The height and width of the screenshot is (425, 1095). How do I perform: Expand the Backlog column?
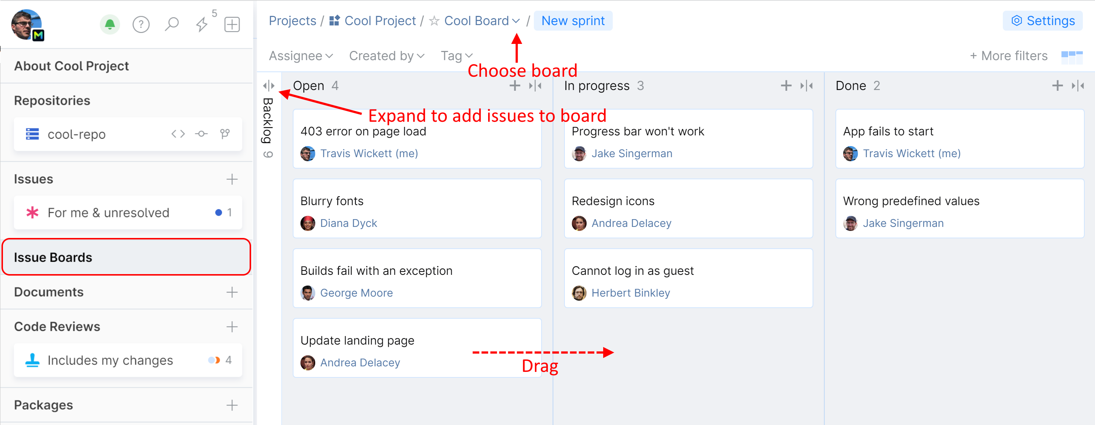pyautogui.click(x=269, y=86)
